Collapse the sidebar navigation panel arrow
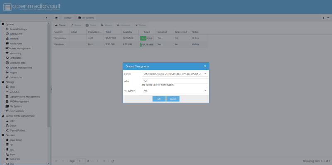332x165 pixels. point(46,17)
